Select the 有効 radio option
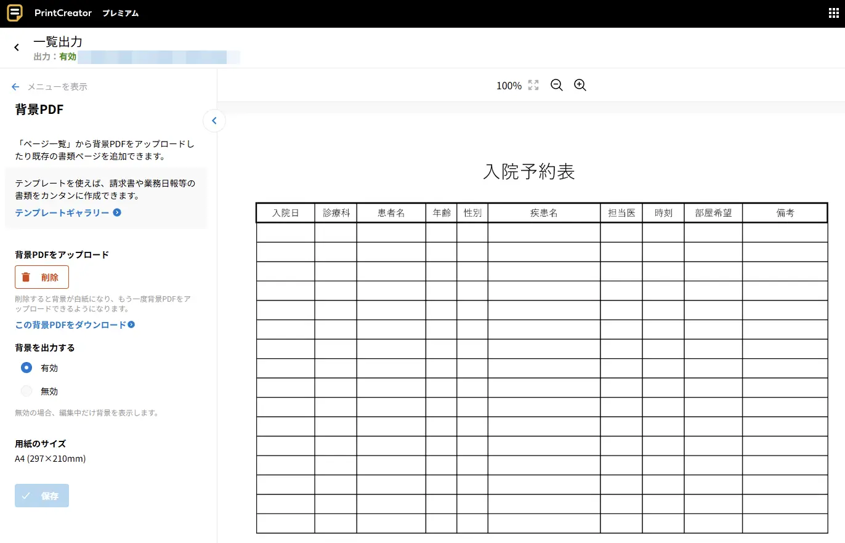Image resolution: width=845 pixels, height=543 pixels. (x=26, y=368)
